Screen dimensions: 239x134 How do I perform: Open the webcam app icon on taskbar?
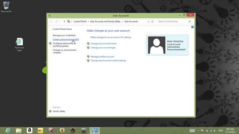tap(62, 131)
